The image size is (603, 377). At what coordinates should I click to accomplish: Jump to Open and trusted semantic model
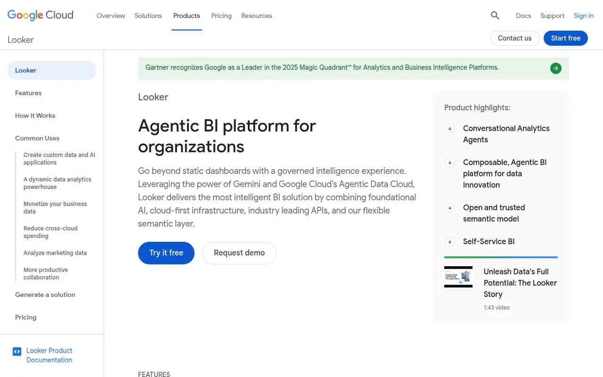click(x=494, y=213)
